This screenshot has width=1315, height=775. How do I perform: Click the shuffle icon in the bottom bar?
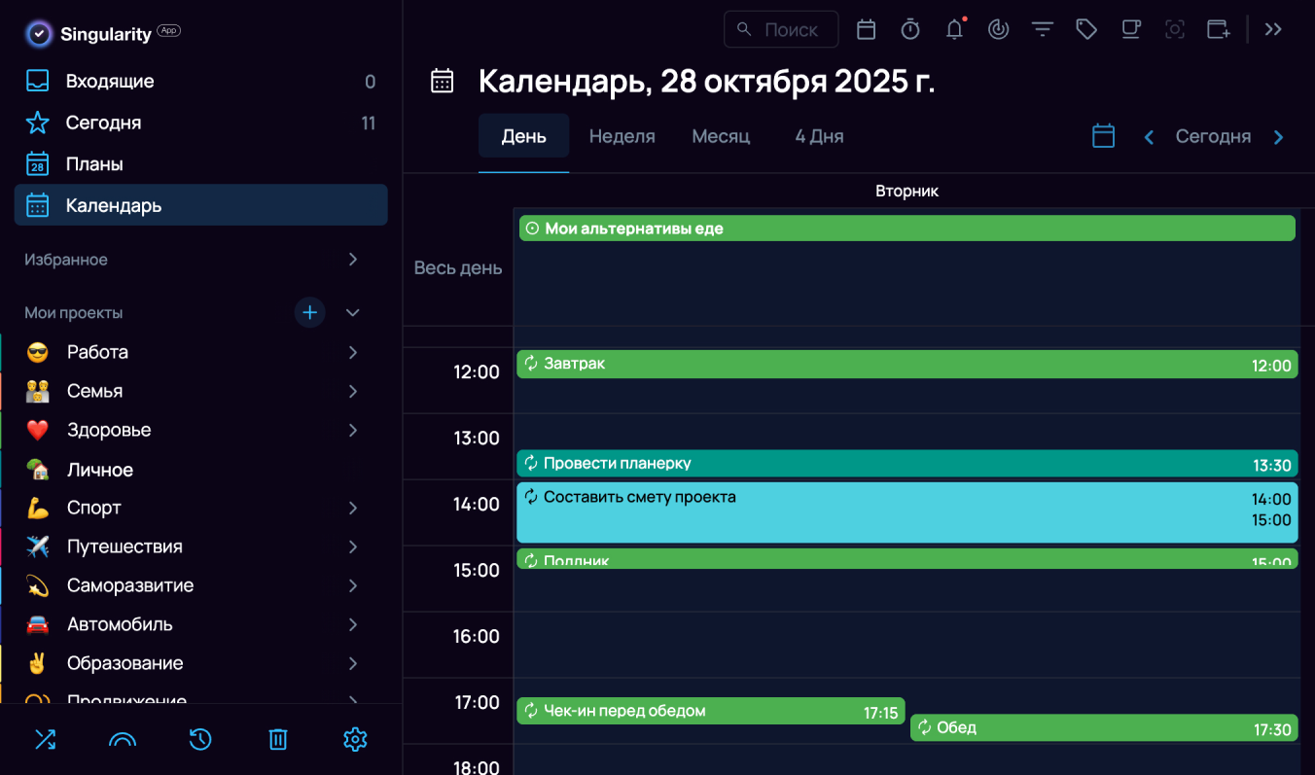pos(45,739)
